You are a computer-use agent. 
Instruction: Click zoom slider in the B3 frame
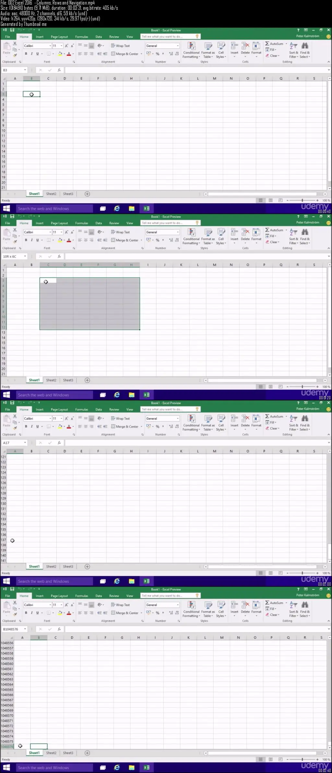pos(302,200)
